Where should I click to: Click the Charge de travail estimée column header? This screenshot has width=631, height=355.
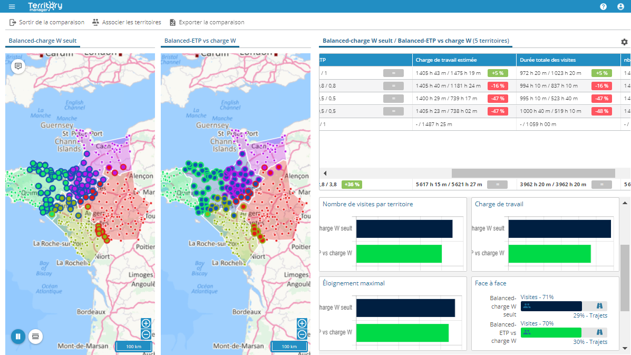[446, 60]
